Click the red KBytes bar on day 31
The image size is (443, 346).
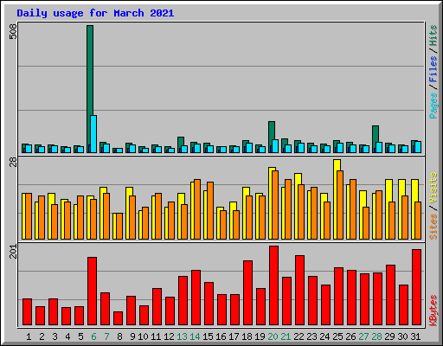416,287
